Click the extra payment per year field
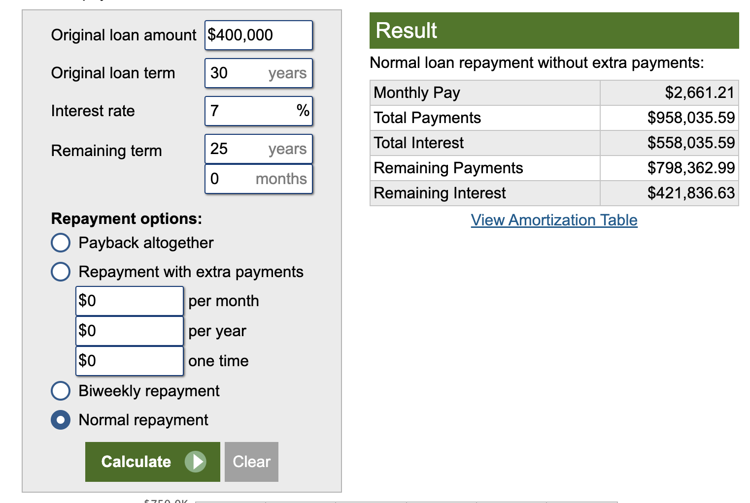The width and height of the screenshot is (750, 503). click(x=130, y=331)
